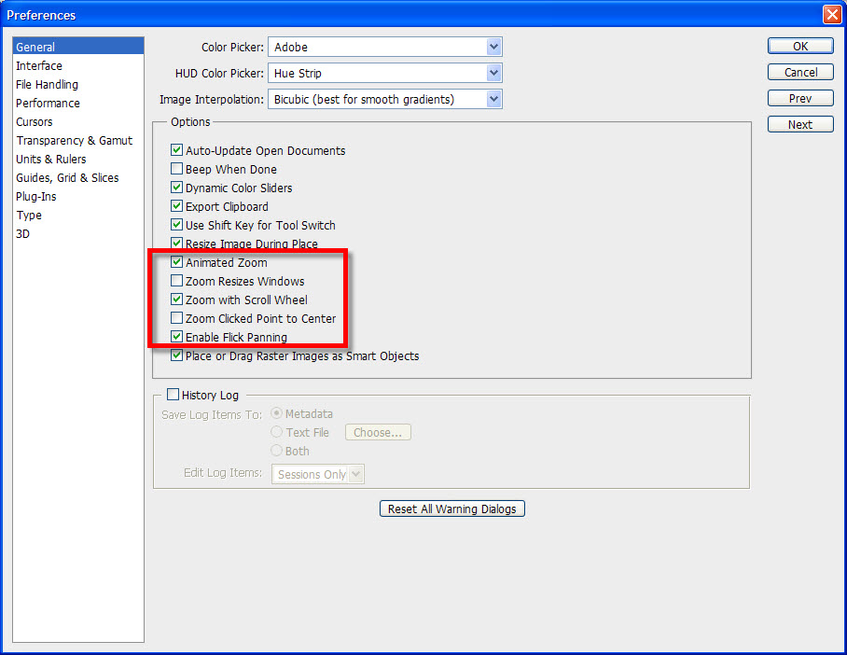
Task: Select Plug-Ins in the sidebar
Action: tap(36, 197)
